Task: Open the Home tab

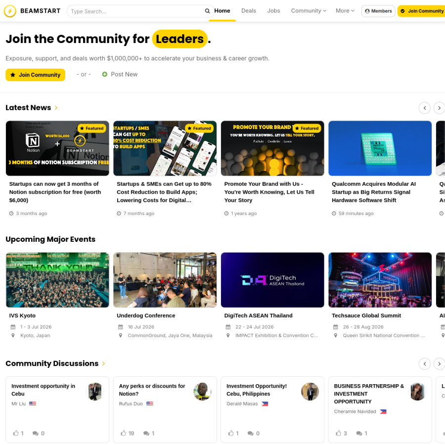Action: pos(222,11)
